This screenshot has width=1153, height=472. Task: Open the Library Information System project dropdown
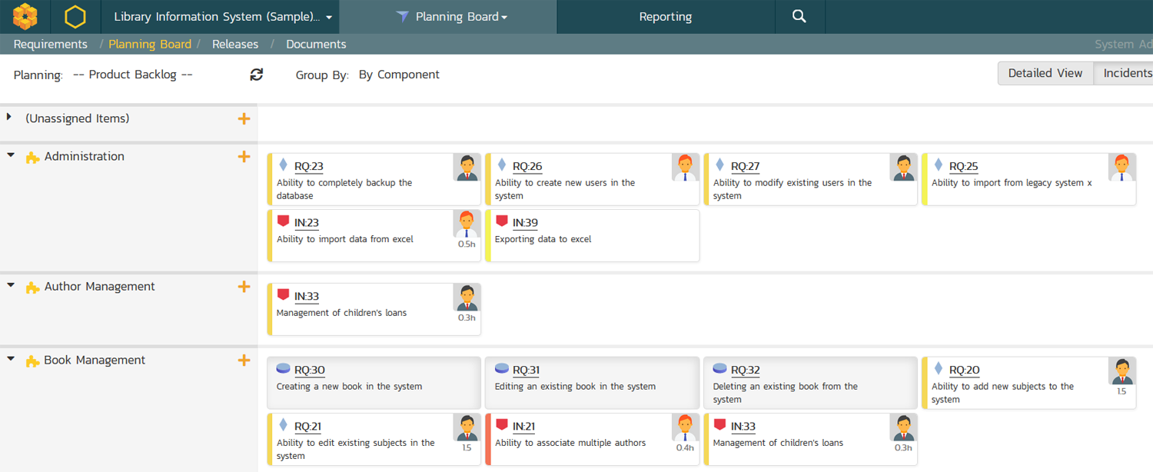click(223, 17)
